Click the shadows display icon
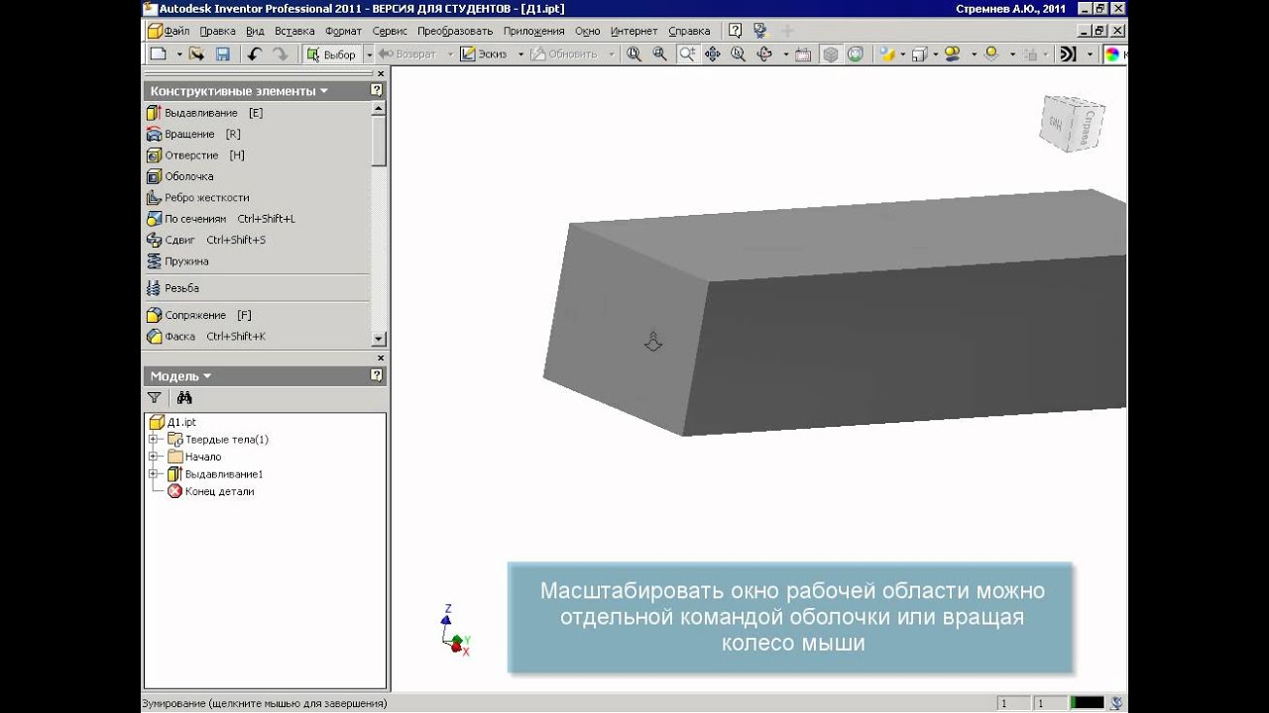 point(953,54)
